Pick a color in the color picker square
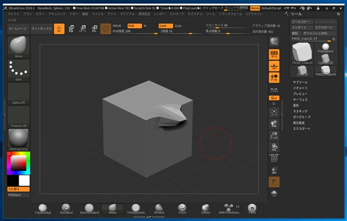Viewport: 347px width, 221px height. coord(19,163)
